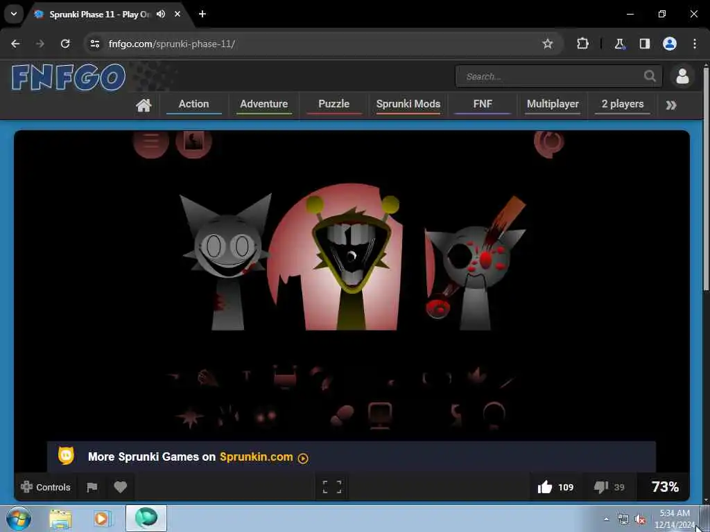The height and width of the screenshot is (532, 710).
Task: Report game with the flag icon
Action: click(92, 487)
